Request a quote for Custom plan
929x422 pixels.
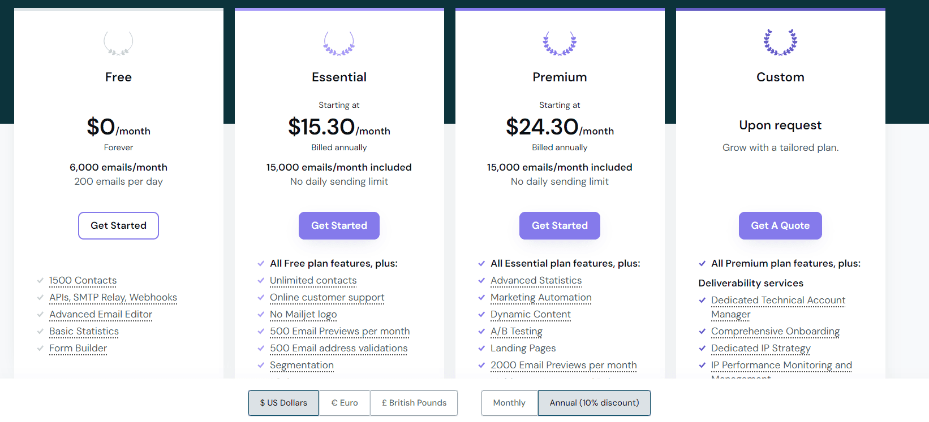coord(780,225)
